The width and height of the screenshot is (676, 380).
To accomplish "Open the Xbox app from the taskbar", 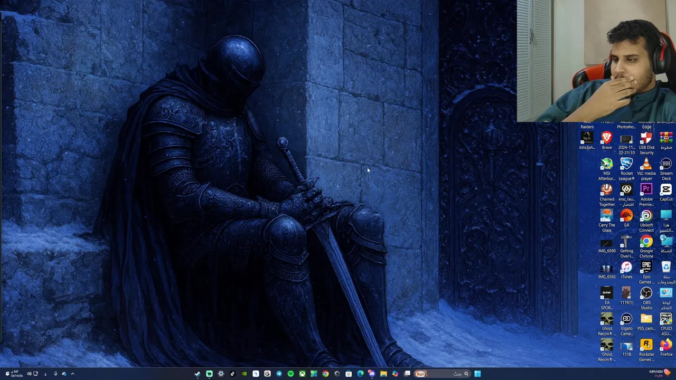I will point(302,374).
